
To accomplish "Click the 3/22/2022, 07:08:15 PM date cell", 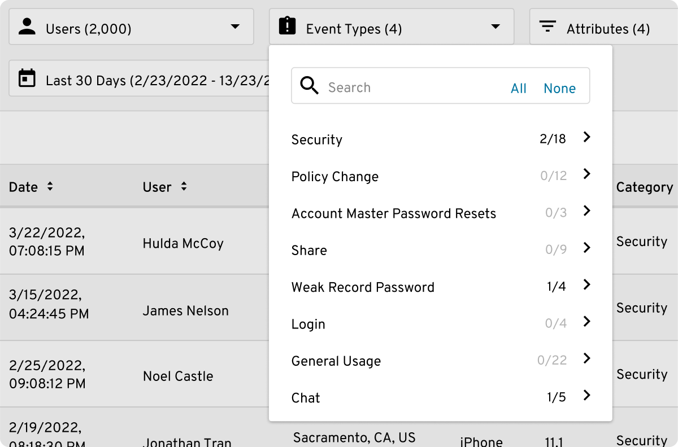I will coord(47,242).
